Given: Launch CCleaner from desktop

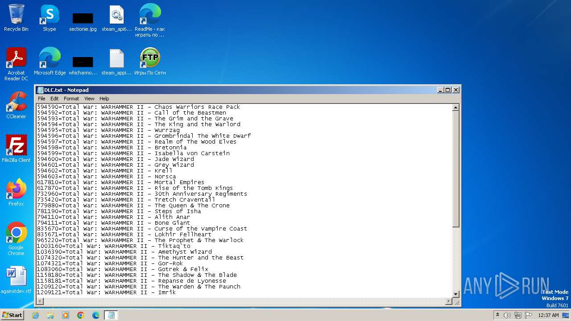Looking at the screenshot, I should (x=16, y=105).
